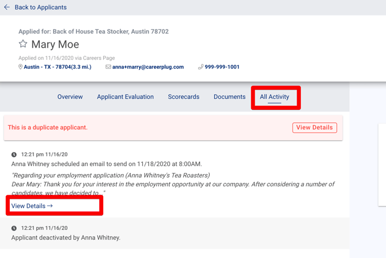This screenshot has height=258, width=386.
Task: Toggle the favorite star beside Mary Moe
Action: tap(23, 44)
